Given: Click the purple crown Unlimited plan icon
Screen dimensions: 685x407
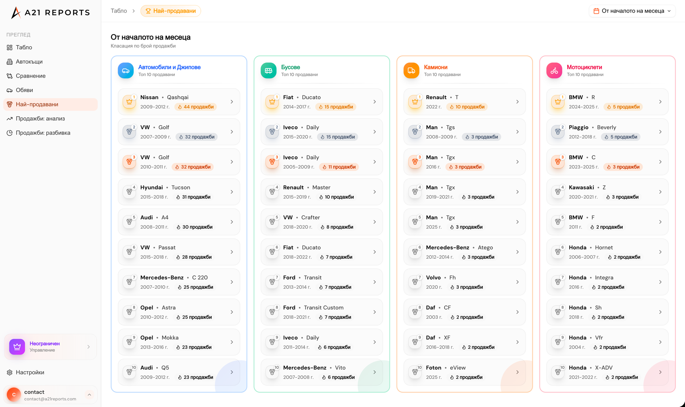Looking at the screenshot, I should [17, 346].
